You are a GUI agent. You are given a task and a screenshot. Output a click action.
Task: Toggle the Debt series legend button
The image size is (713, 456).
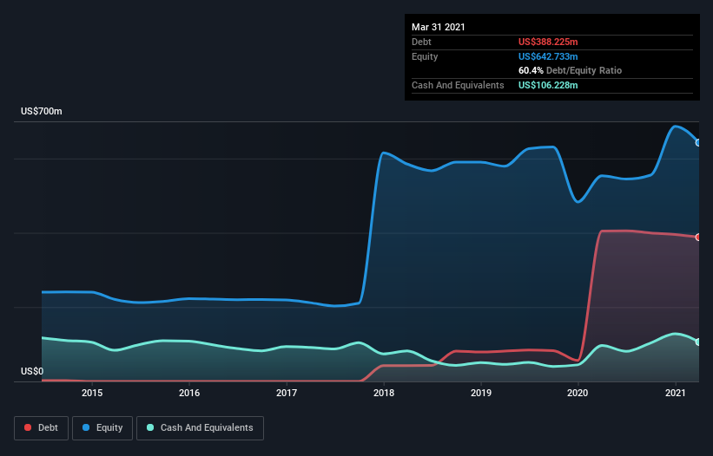click(x=41, y=428)
